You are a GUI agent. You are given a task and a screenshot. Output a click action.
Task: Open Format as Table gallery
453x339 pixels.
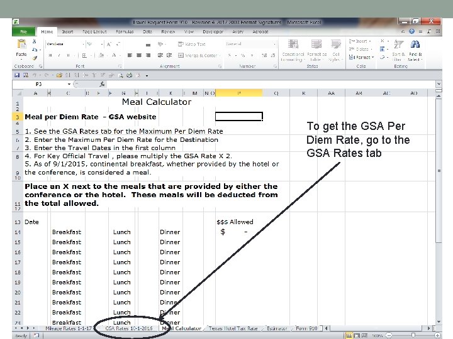click(x=316, y=50)
